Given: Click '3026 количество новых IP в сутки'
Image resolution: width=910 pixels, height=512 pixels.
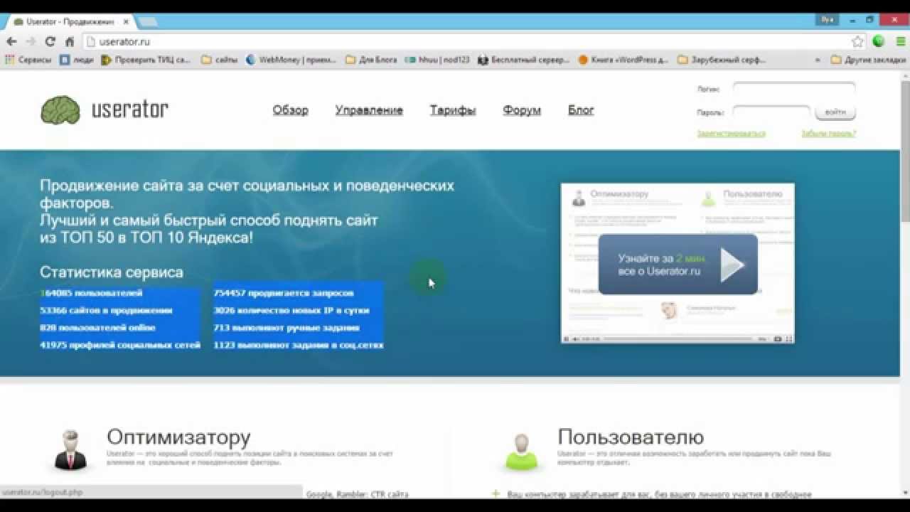Looking at the screenshot, I should pyautogui.click(x=291, y=311).
